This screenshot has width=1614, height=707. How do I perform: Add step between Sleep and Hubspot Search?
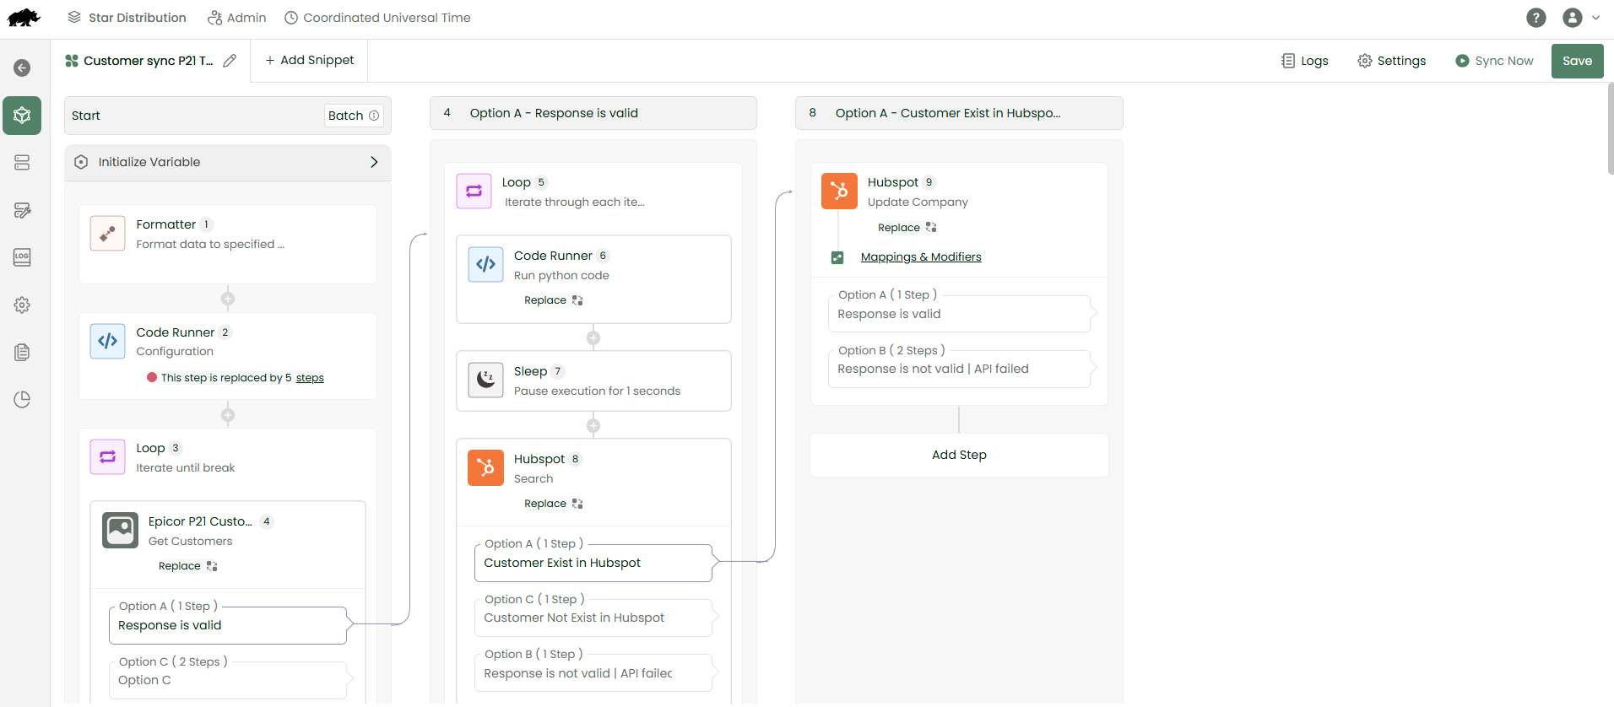593,426
